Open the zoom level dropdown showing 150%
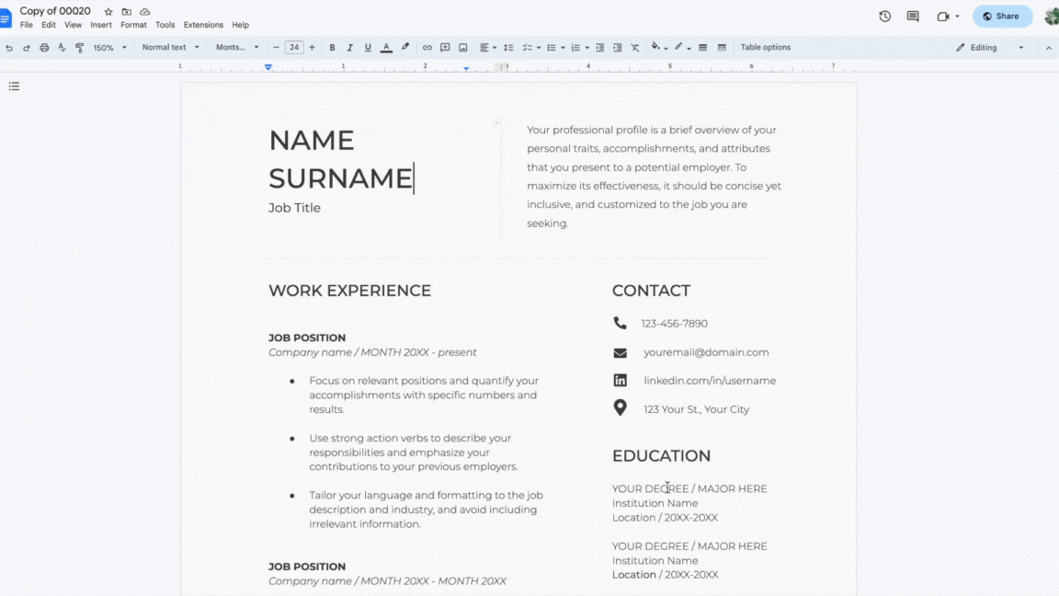The image size is (1059, 596). tap(109, 47)
